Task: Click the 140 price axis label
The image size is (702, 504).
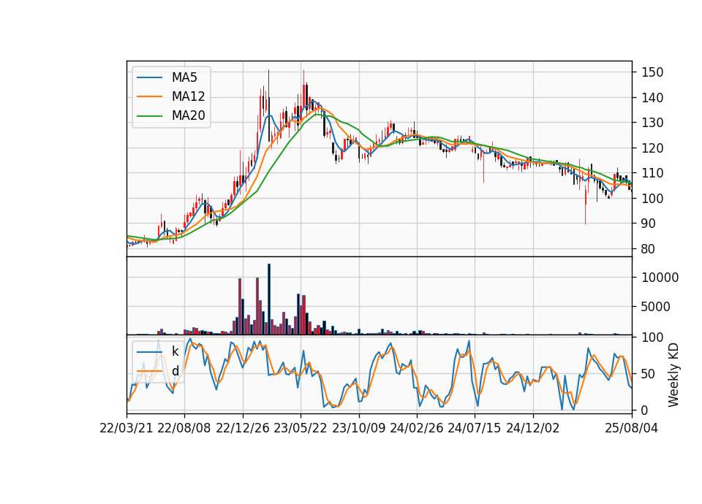Action: pos(652,97)
